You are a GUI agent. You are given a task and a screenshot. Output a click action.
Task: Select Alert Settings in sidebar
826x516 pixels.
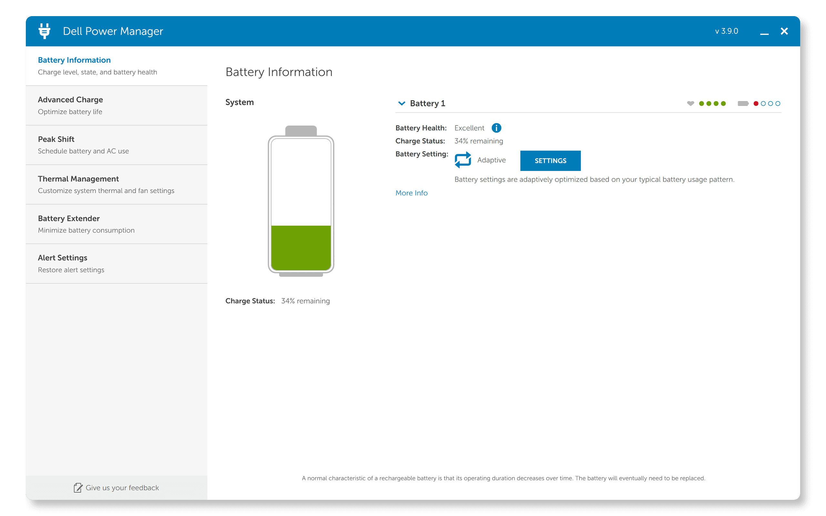coord(116,263)
